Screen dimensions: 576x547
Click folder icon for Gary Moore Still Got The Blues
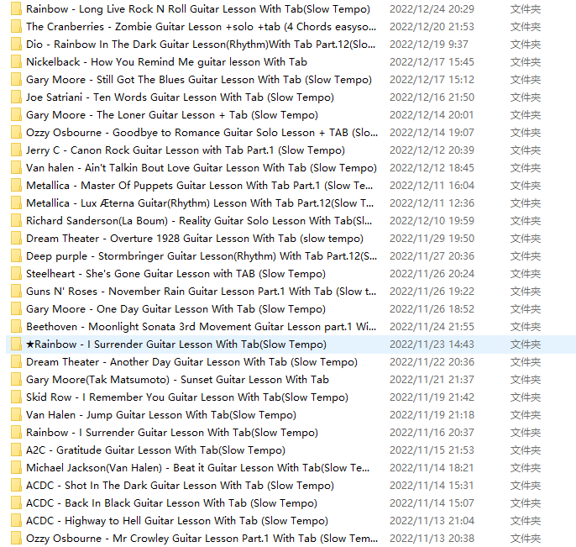[16, 79]
